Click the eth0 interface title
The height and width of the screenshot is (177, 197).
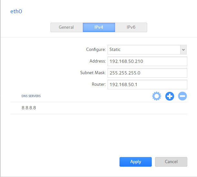16,12
